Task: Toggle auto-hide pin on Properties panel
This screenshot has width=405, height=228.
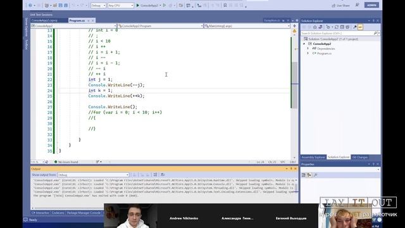Action: coord(373,165)
